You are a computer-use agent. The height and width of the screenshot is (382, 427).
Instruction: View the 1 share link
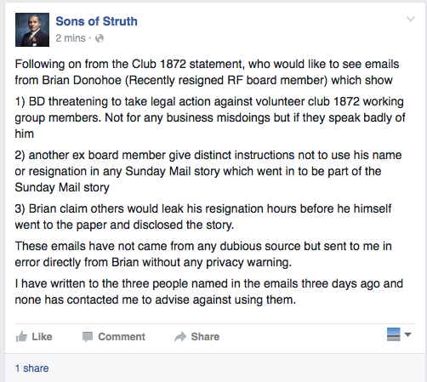click(32, 368)
